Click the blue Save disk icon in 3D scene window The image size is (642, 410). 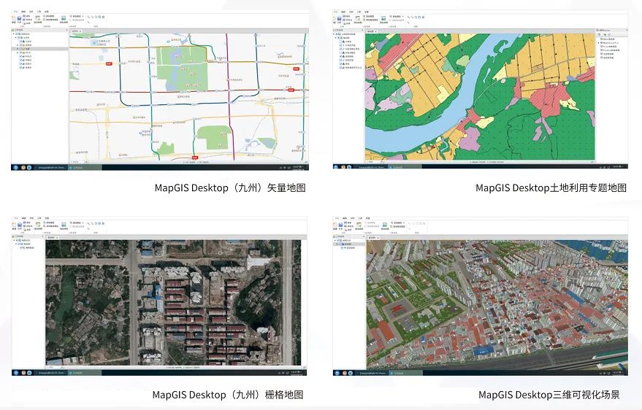pyautogui.click(x=340, y=225)
